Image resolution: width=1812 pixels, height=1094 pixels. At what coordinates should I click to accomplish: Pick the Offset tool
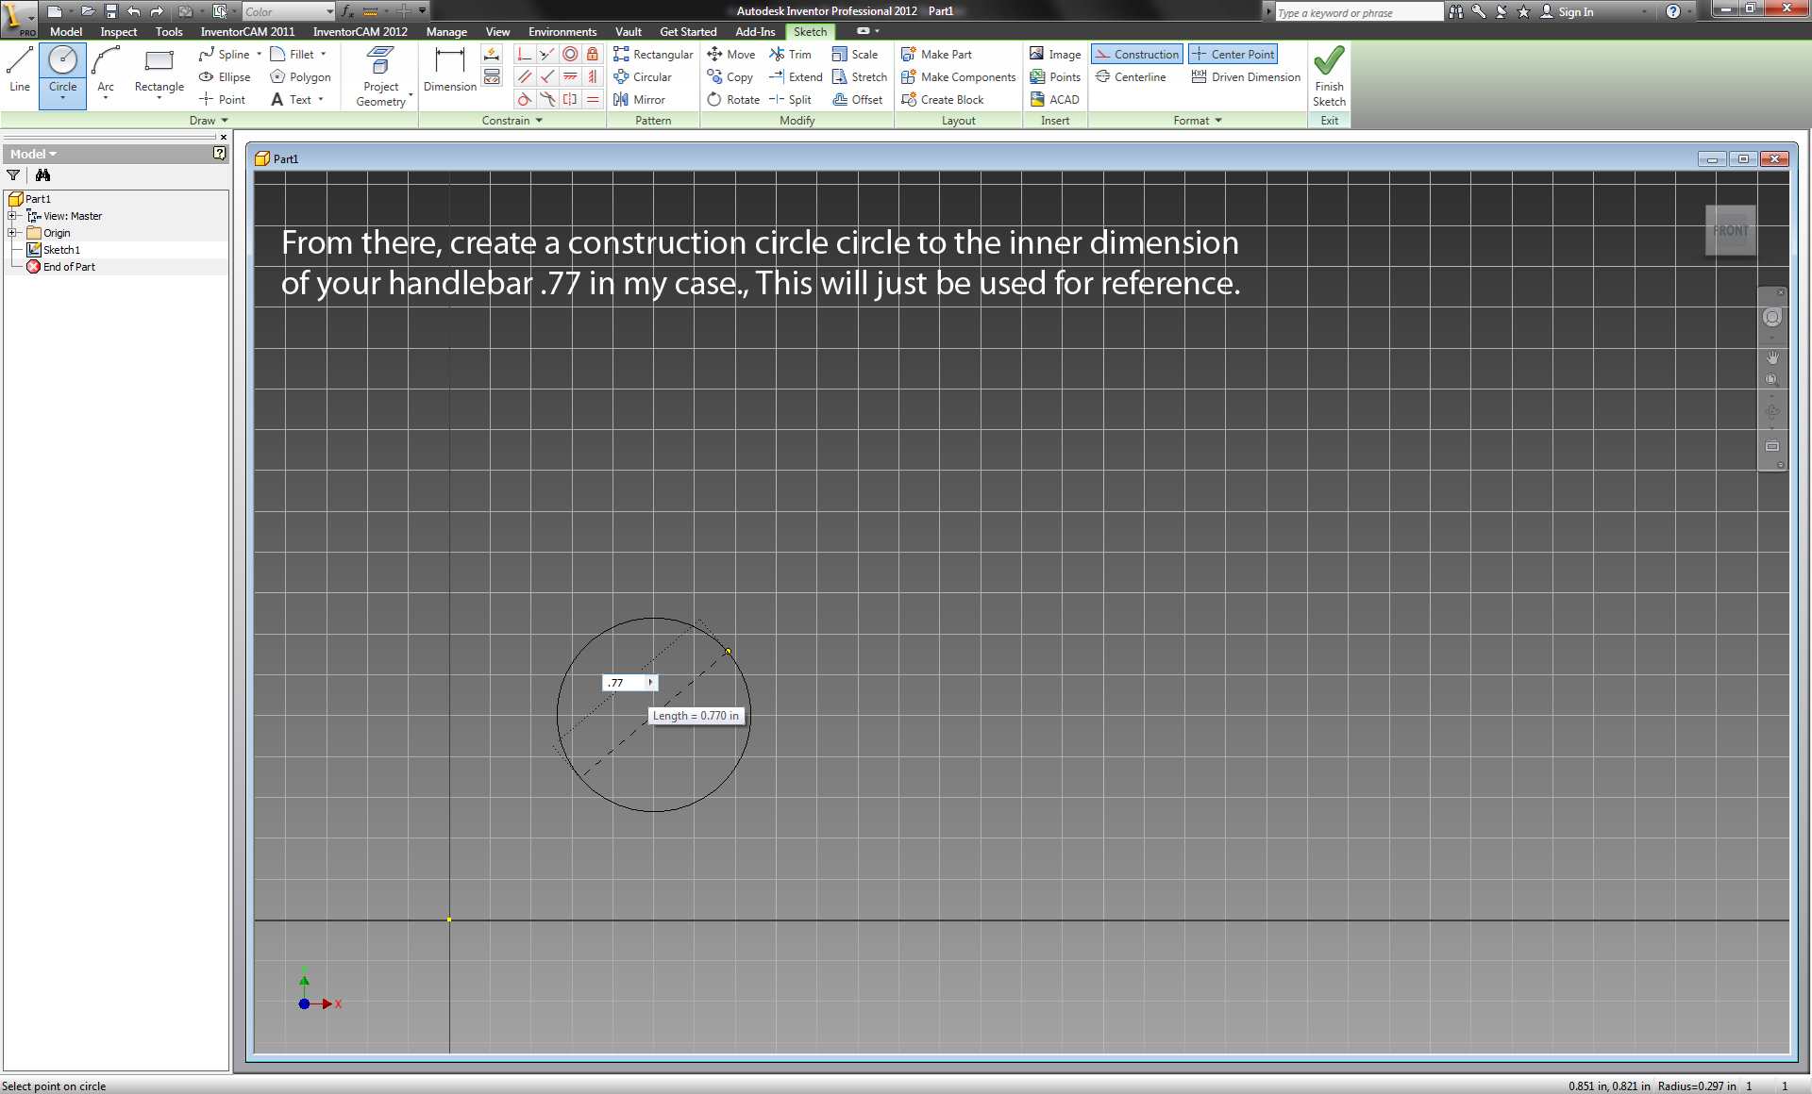pos(858,100)
